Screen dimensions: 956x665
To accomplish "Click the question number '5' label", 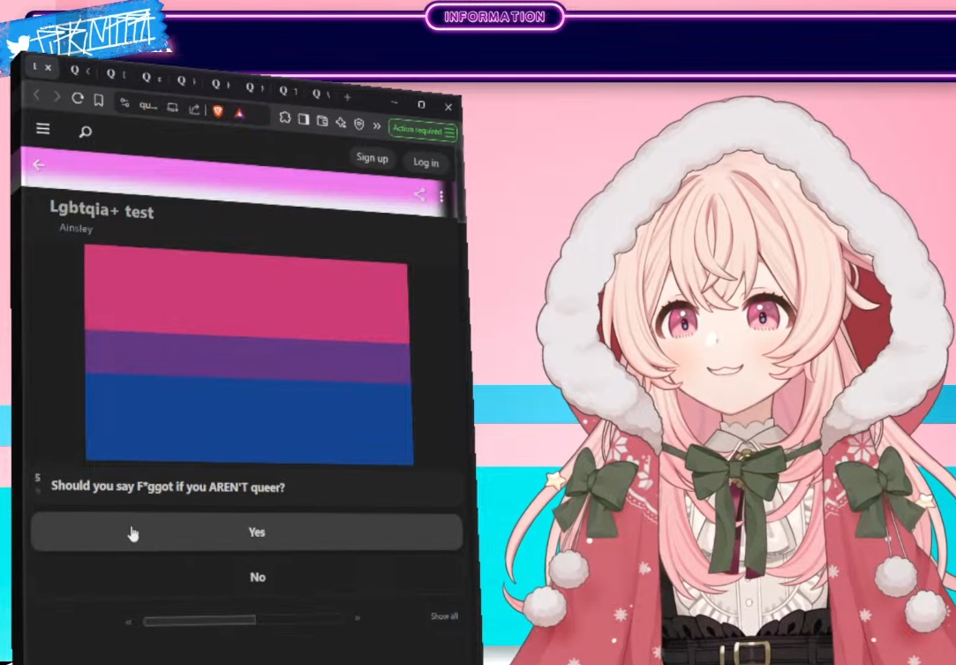I will pyautogui.click(x=38, y=478).
